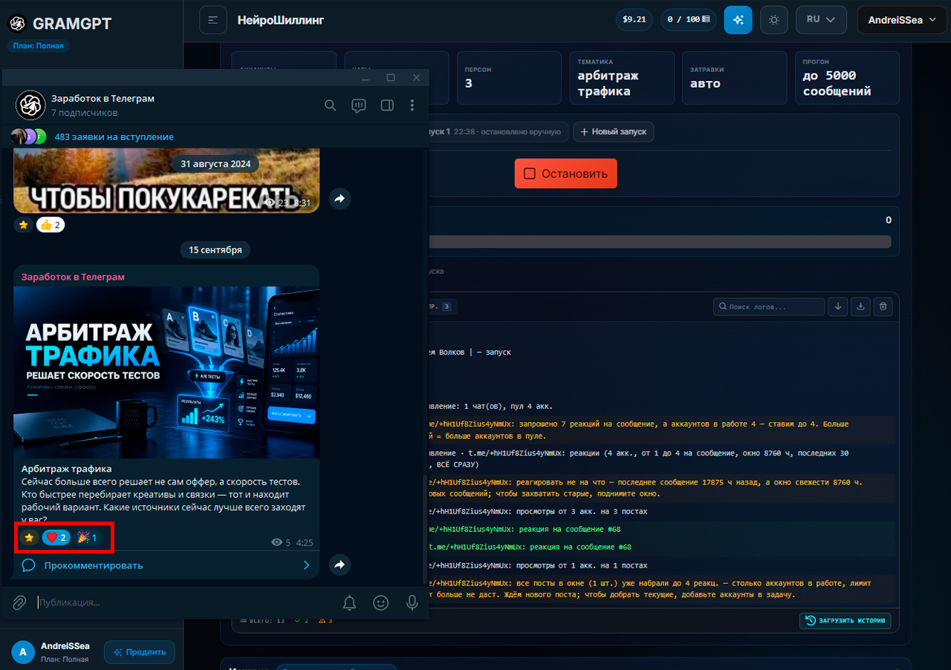This screenshot has width=951, height=670.
Task: Click the blue sparkle AI button
Action: (739, 20)
